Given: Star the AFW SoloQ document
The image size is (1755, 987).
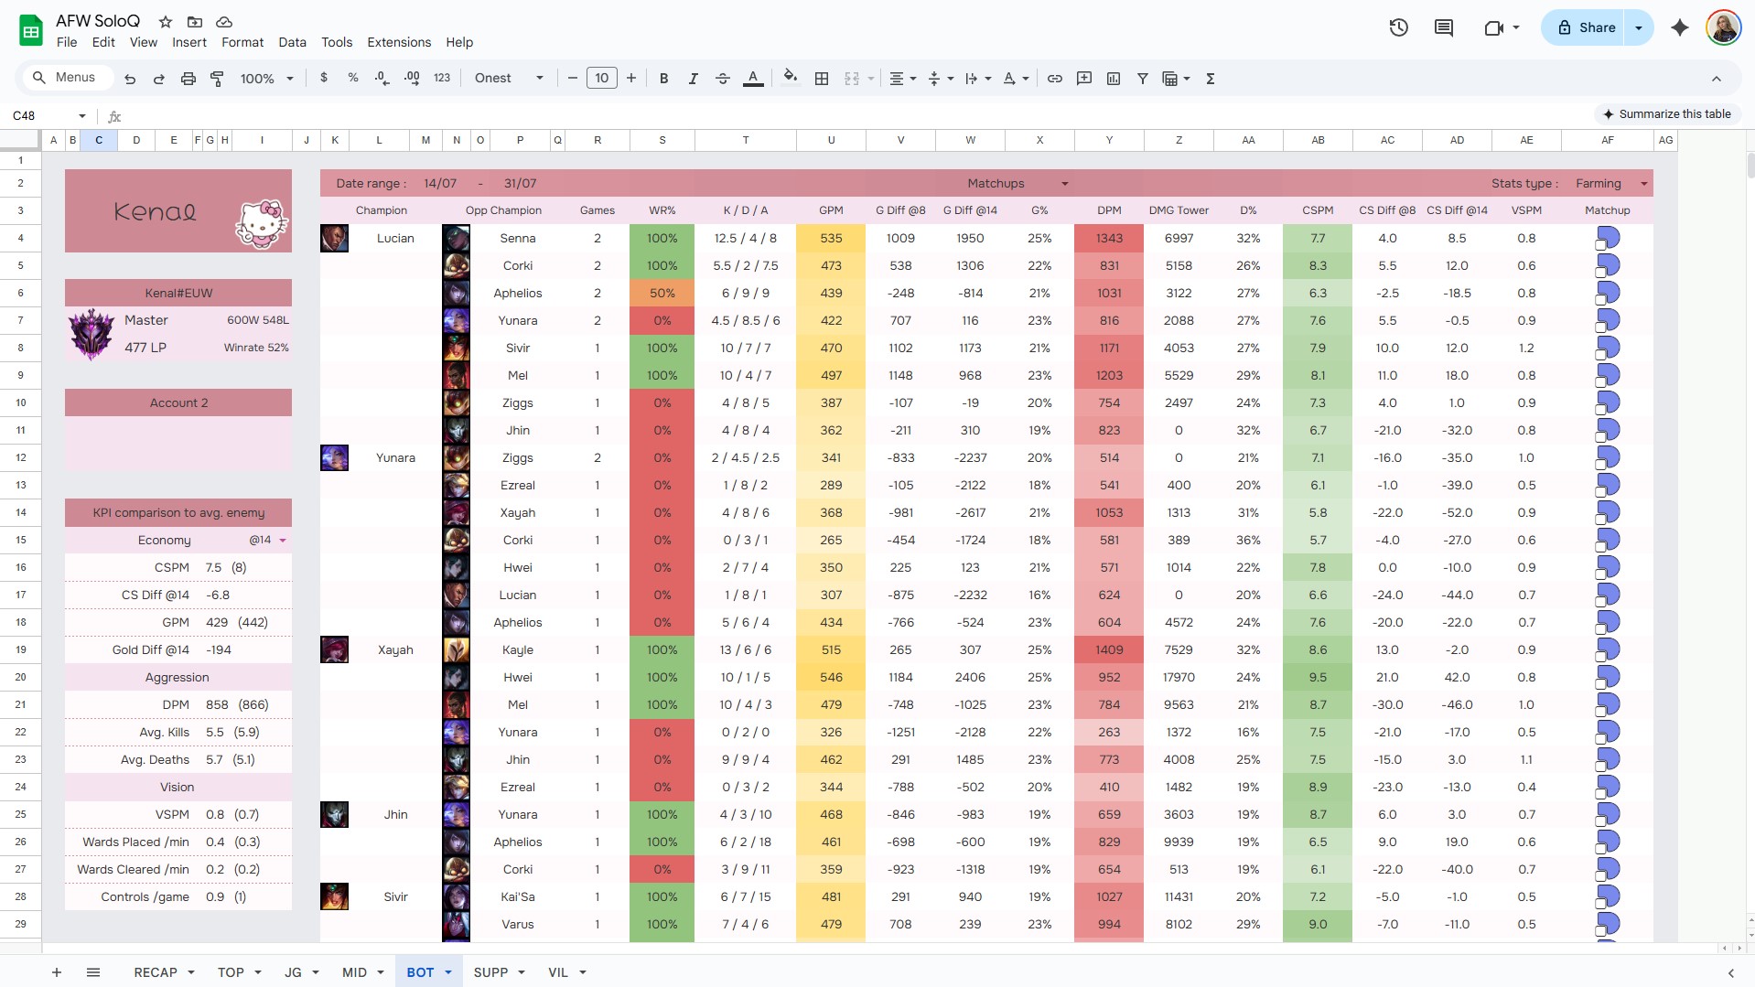Looking at the screenshot, I should point(166,21).
